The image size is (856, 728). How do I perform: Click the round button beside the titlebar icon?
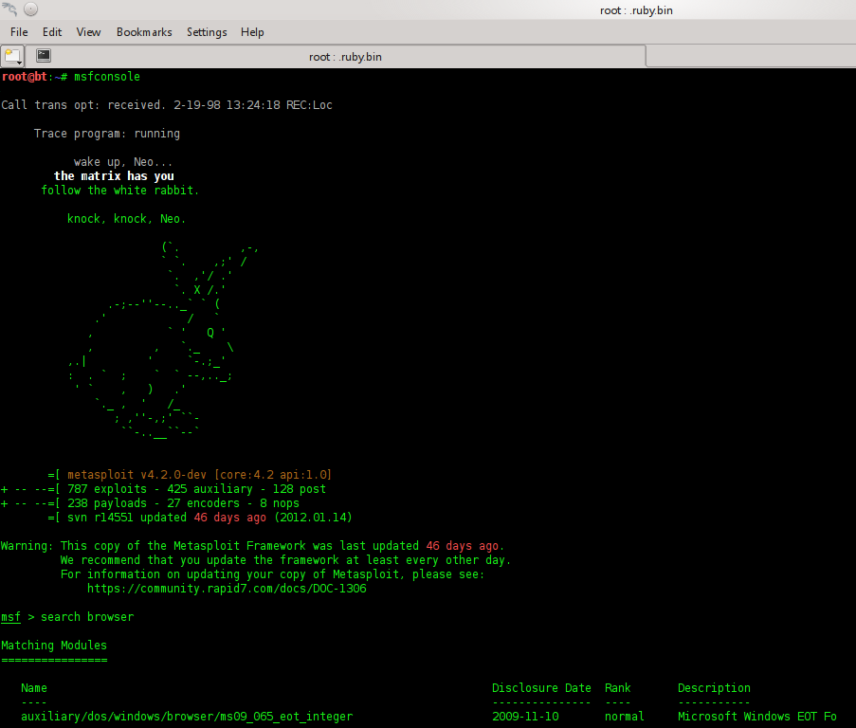(29, 9)
